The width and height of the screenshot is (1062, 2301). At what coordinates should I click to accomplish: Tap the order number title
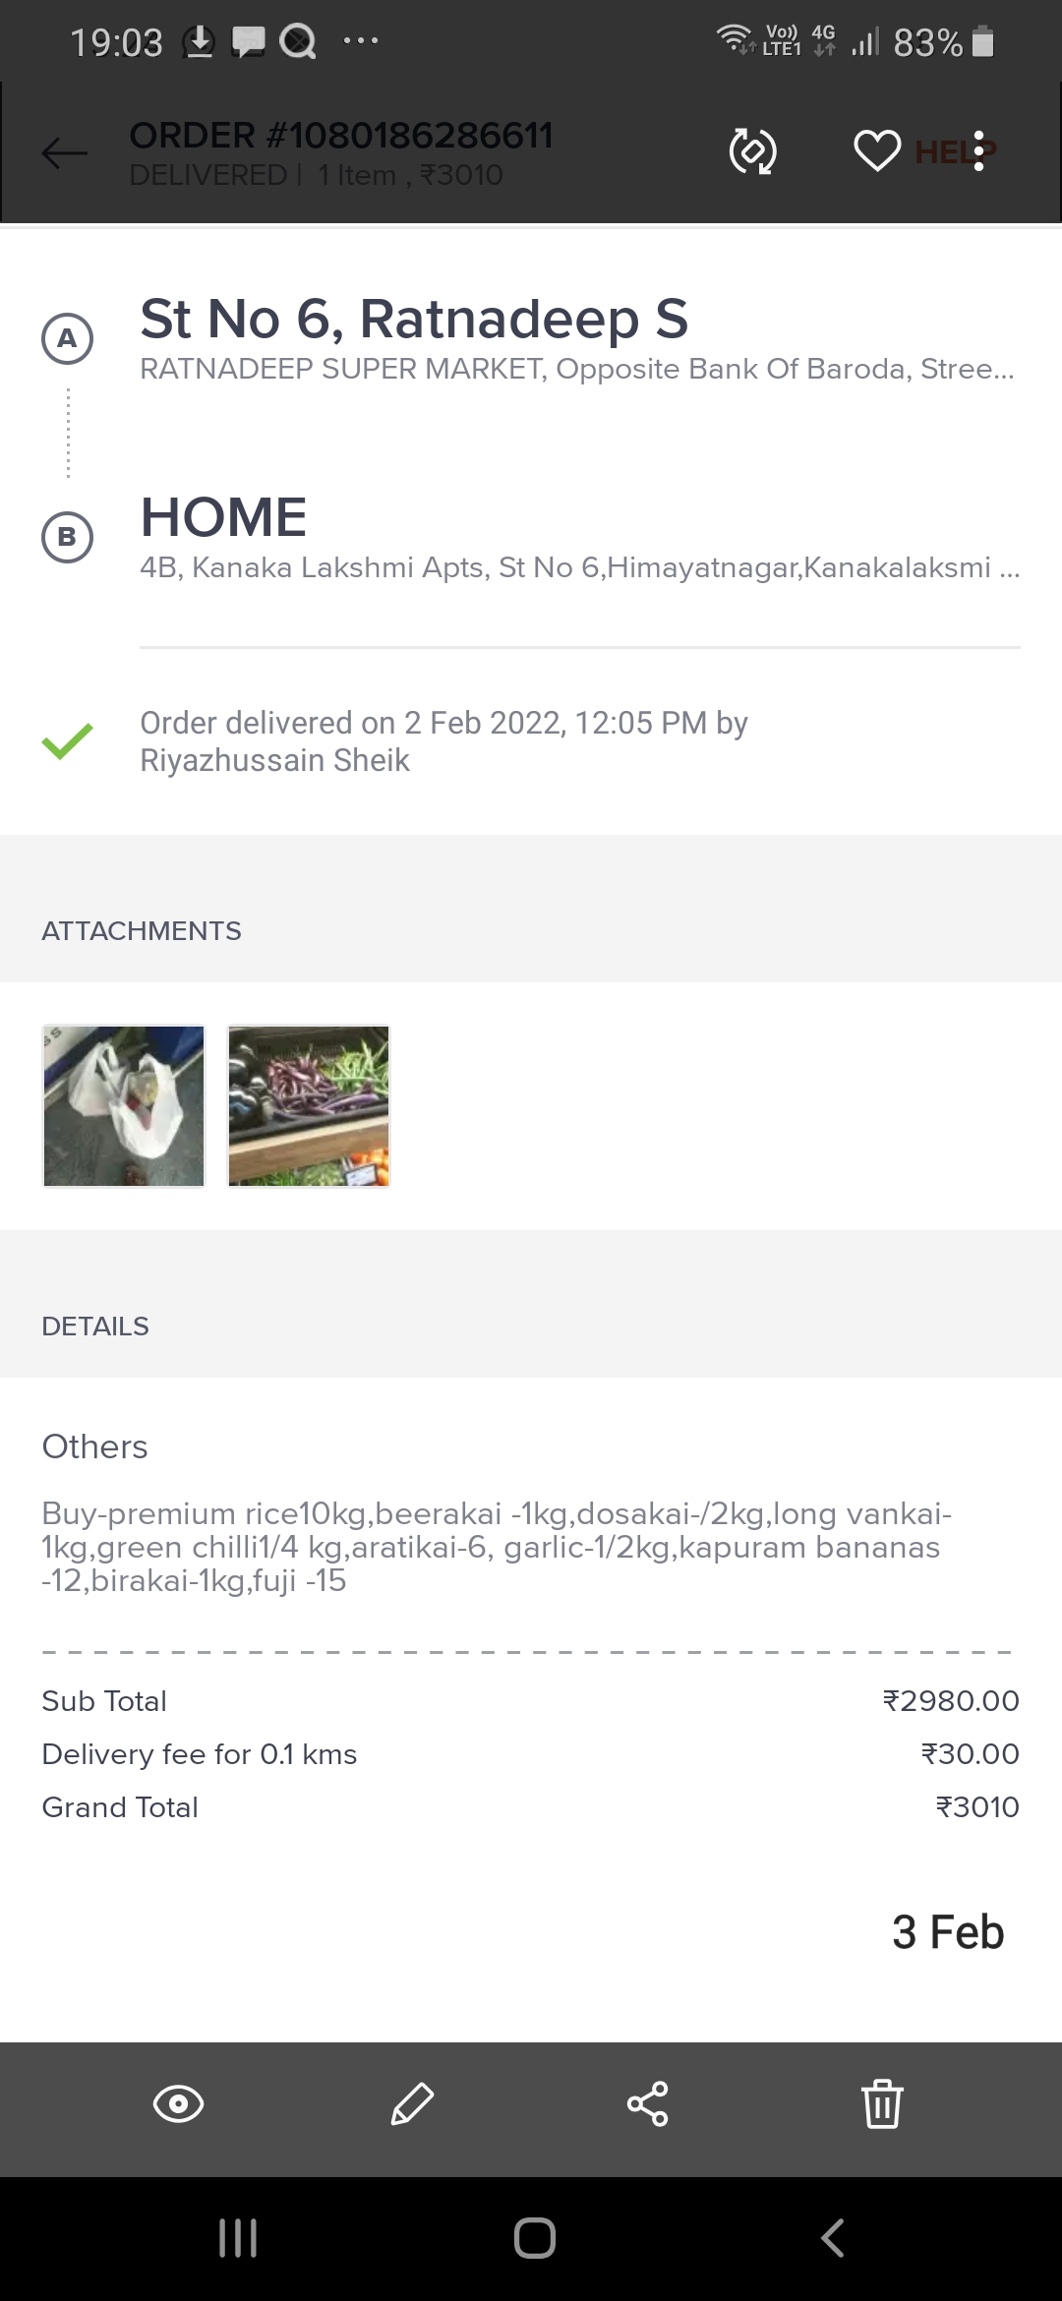340,136
